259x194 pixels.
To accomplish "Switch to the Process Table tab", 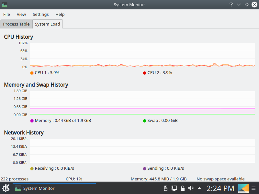I will coord(16,24).
